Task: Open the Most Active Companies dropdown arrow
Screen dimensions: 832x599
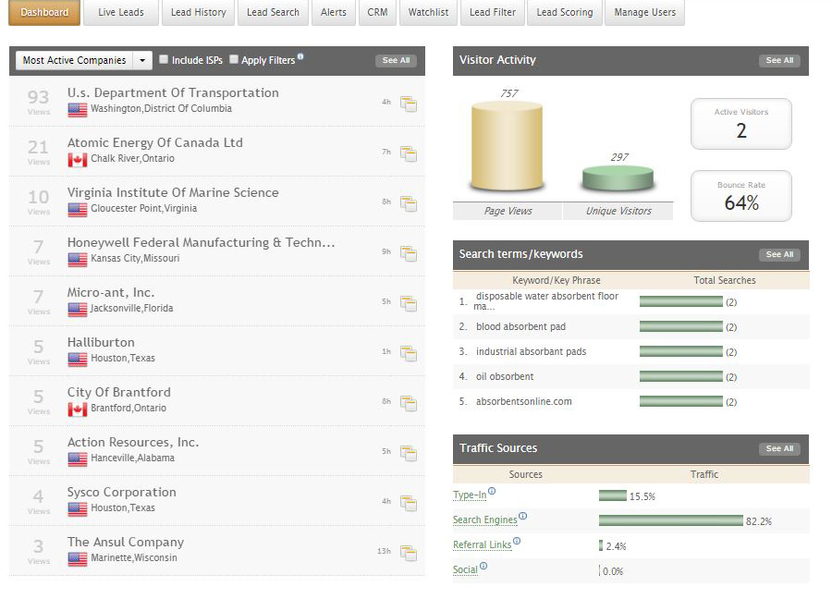Action: 142,61
